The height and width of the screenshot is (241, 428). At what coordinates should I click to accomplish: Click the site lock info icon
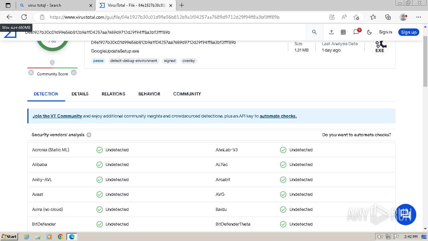pos(42,17)
